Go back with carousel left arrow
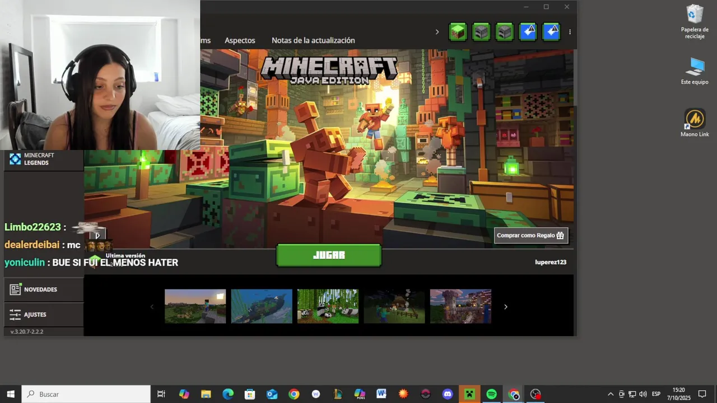This screenshot has height=403, width=717. (x=152, y=307)
